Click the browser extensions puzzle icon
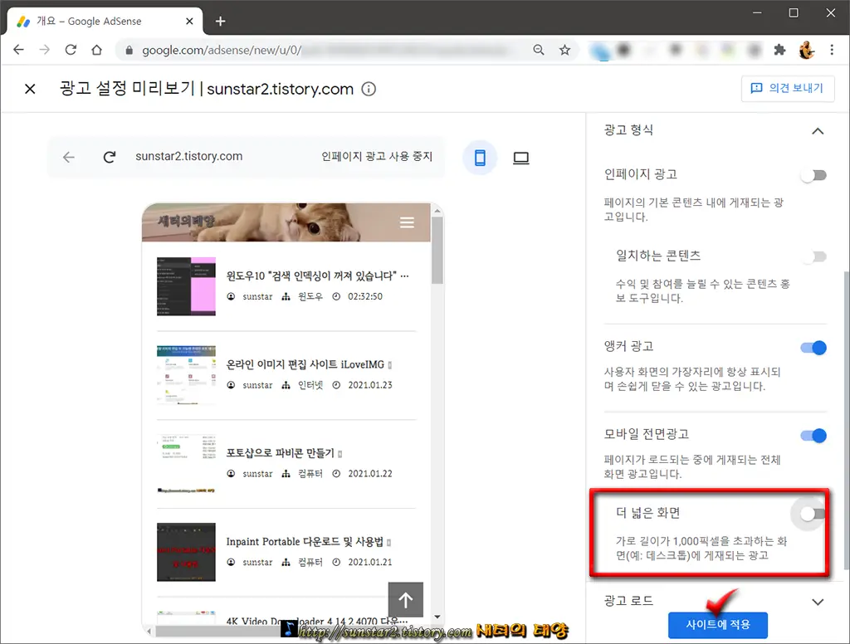This screenshot has height=644, width=850. (x=779, y=50)
